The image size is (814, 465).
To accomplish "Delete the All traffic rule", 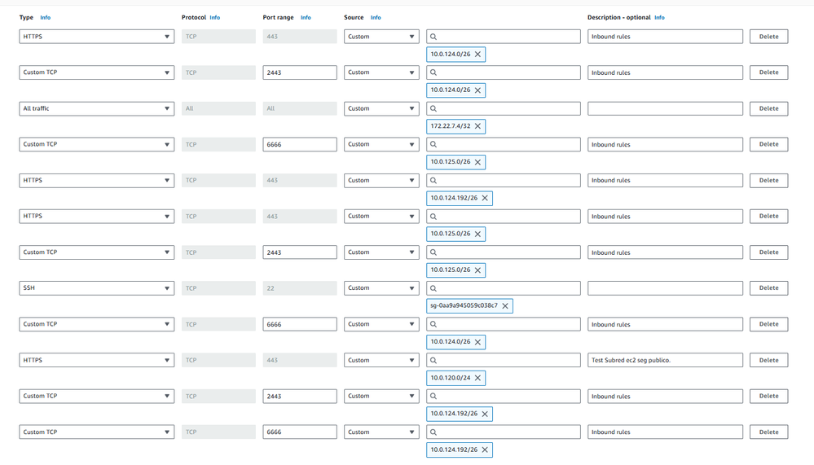I will pyautogui.click(x=768, y=108).
